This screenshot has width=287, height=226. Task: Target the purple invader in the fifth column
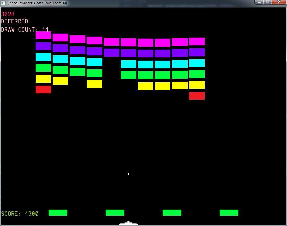click(112, 52)
